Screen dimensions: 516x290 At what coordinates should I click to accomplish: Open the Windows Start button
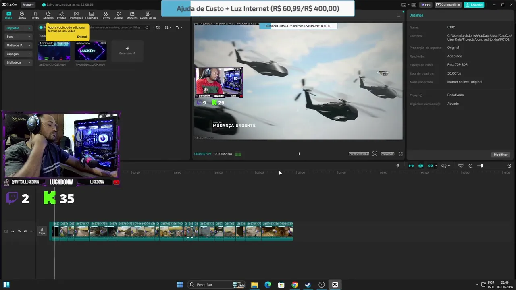click(x=180, y=285)
